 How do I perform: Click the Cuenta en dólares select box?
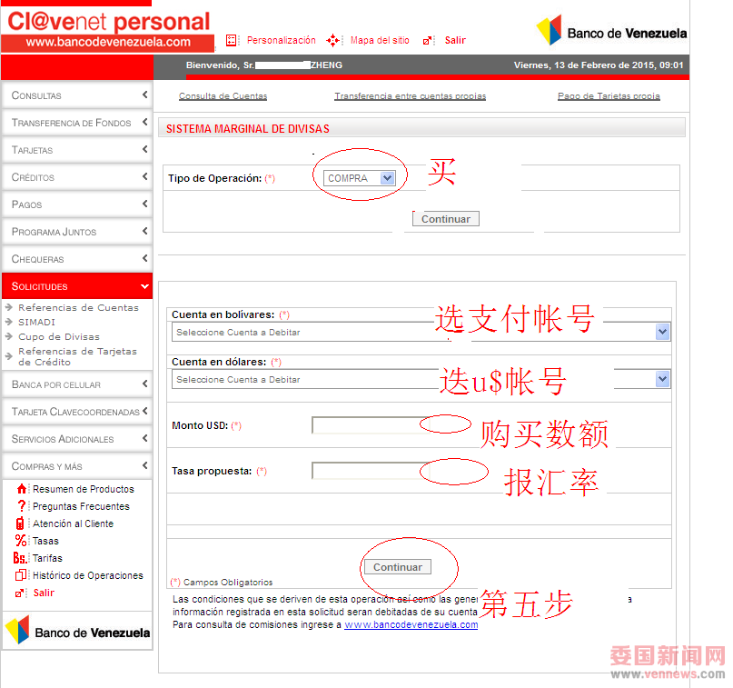[x=421, y=379]
